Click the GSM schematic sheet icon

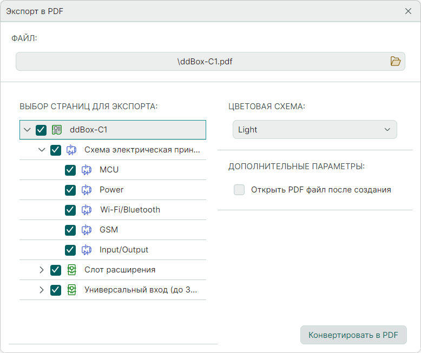(87, 230)
